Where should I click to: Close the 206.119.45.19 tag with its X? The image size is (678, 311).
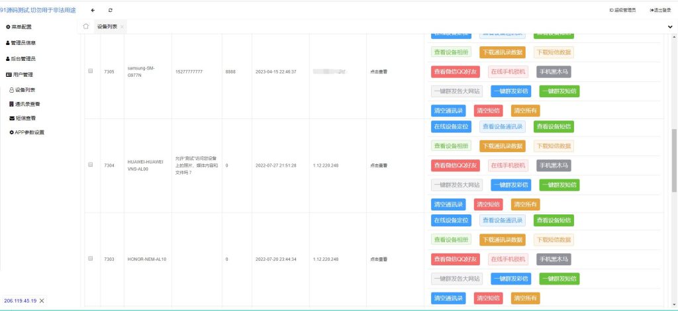click(42, 300)
